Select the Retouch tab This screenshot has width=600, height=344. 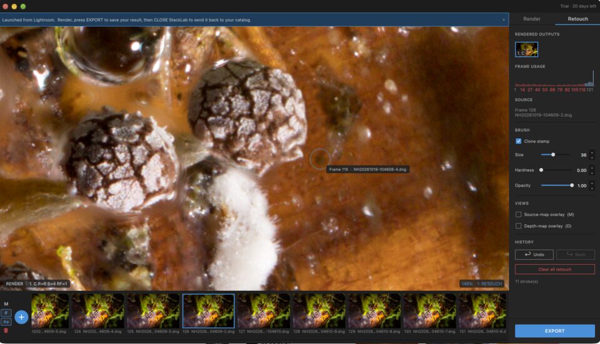(x=577, y=19)
